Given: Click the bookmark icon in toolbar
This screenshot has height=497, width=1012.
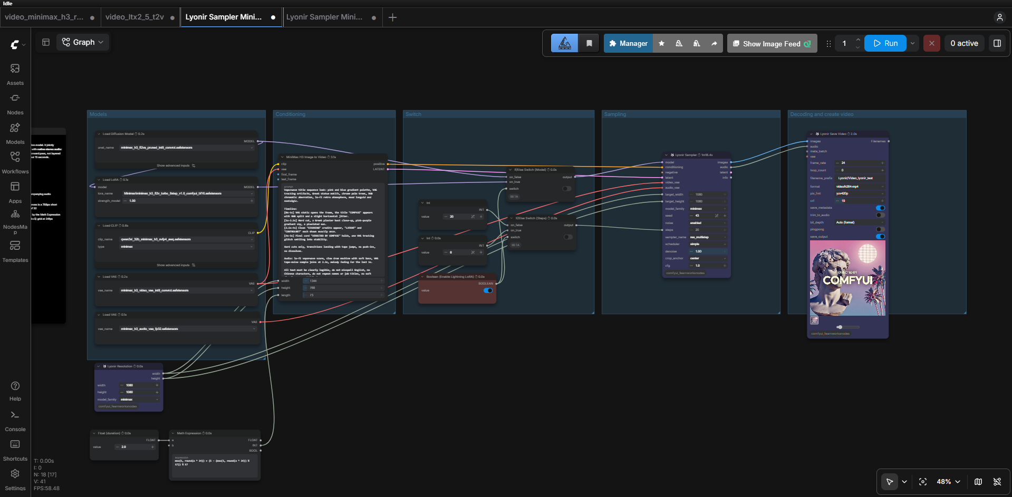Looking at the screenshot, I should [x=589, y=43].
